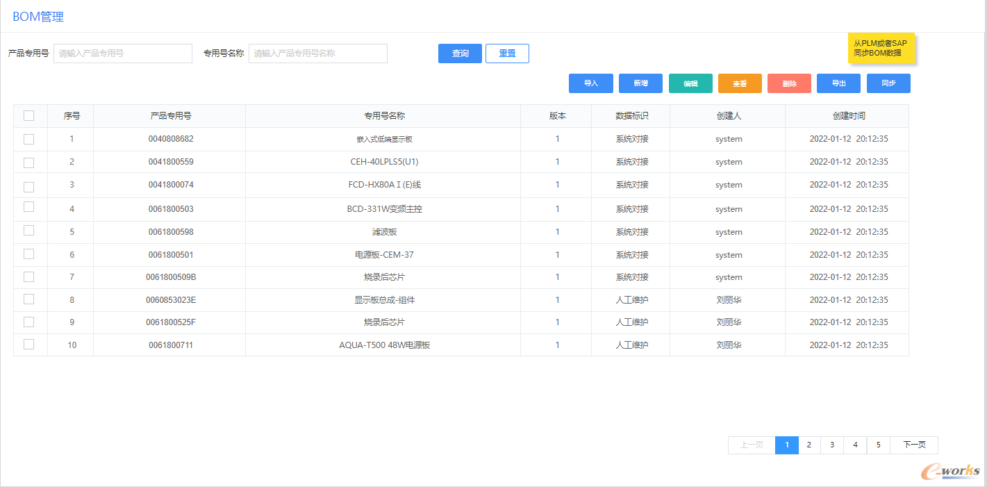Check the row 0040808682 checkbox
The width and height of the screenshot is (987, 487).
(28, 139)
